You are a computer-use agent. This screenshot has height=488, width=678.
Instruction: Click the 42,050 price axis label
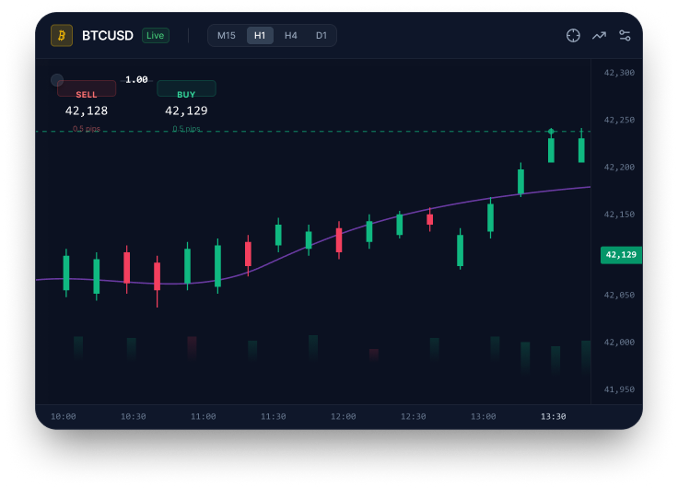coord(619,296)
